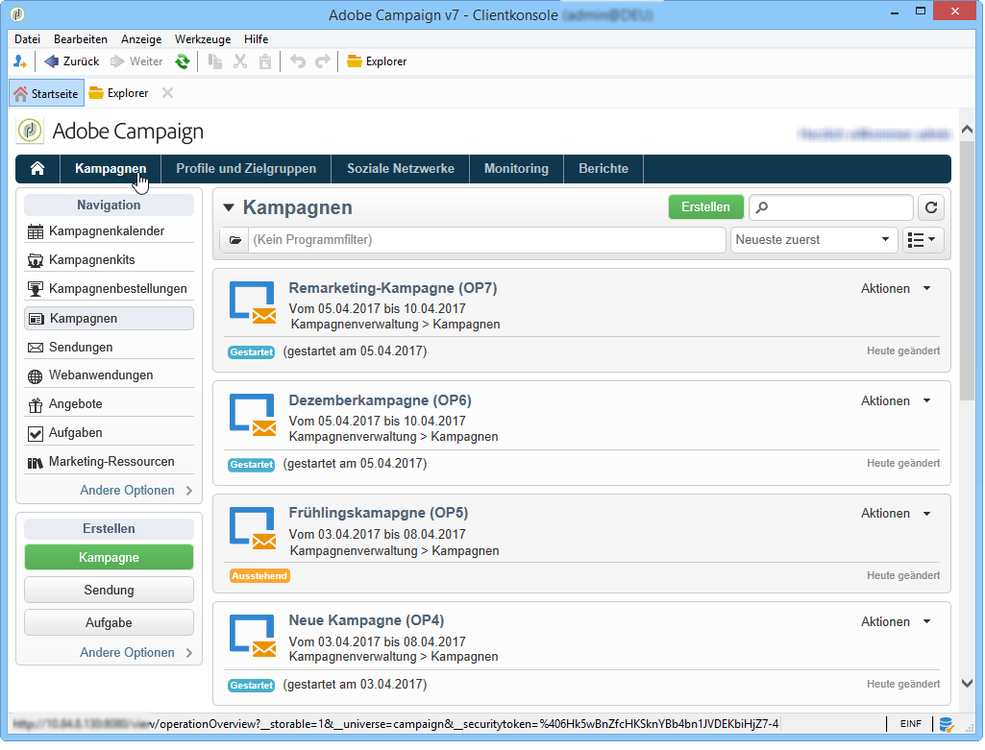This screenshot has width=985, height=750.
Task: Open Neue Kampagne (OP4) campaign
Action: coord(366,620)
